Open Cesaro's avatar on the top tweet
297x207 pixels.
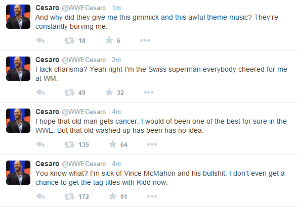(x=18, y=17)
